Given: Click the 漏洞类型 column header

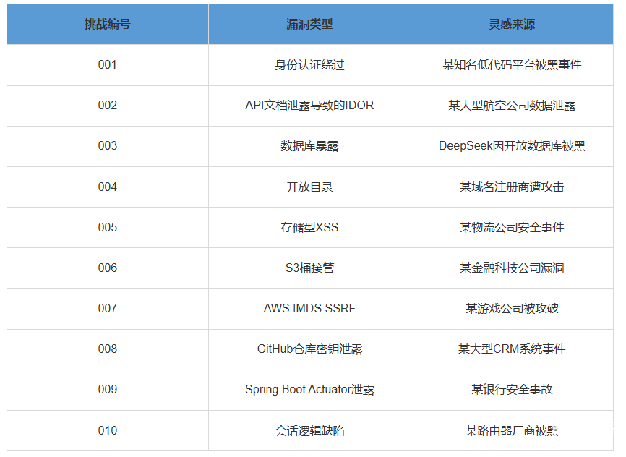Looking at the screenshot, I should coord(309,24).
